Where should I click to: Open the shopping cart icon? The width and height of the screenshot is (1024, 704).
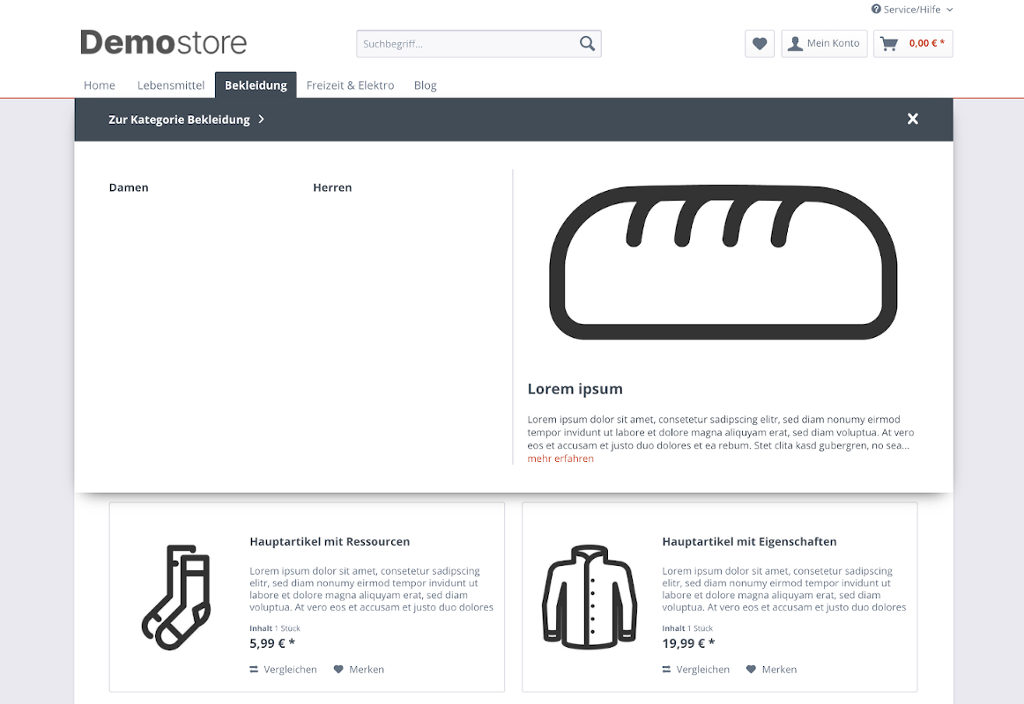point(889,43)
